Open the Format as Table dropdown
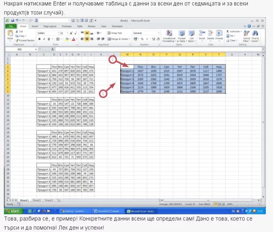The width and height of the screenshot is (273, 232). pos(181,36)
